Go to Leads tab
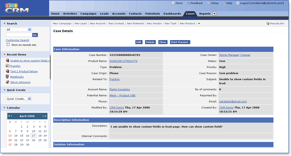Viewport: 291px width, 156px height. [104, 14]
